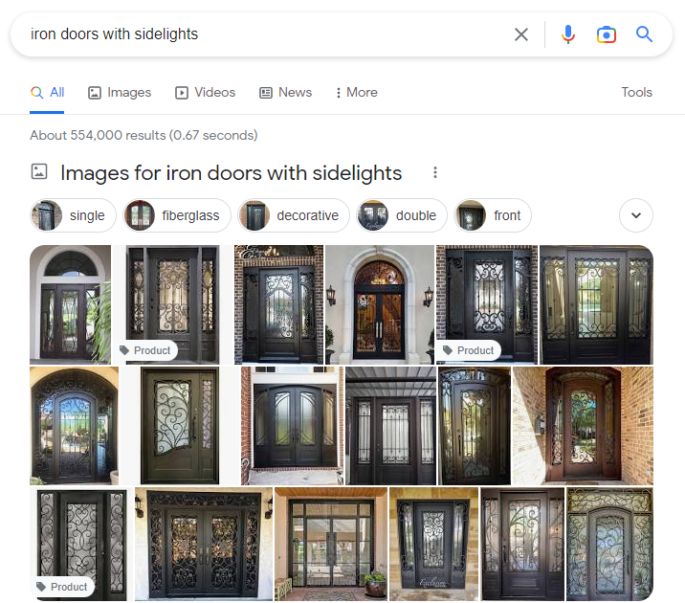Image resolution: width=685 pixels, height=603 pixels.
Task: Select the decorative filter chip
Action: [294, 215]
